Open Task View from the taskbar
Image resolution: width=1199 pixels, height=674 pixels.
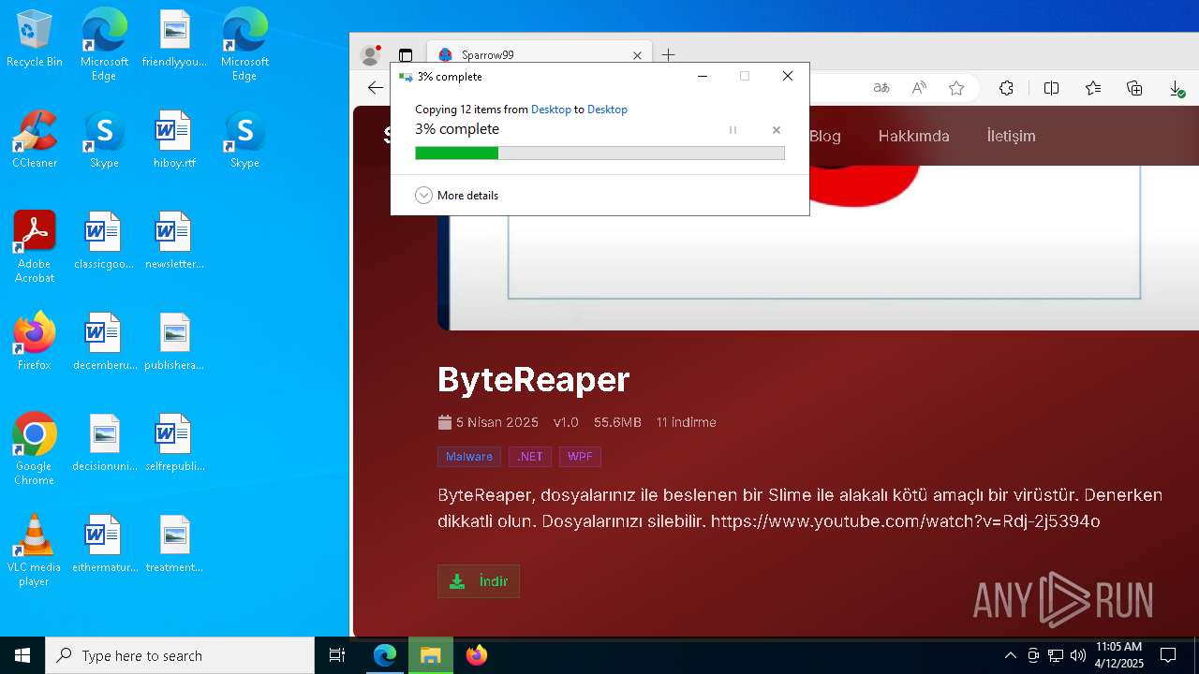coord(337,655)
